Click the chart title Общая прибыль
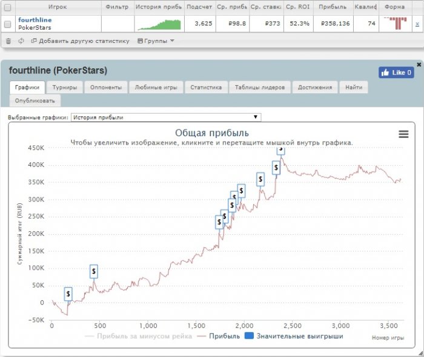 (x=212, y=133)
